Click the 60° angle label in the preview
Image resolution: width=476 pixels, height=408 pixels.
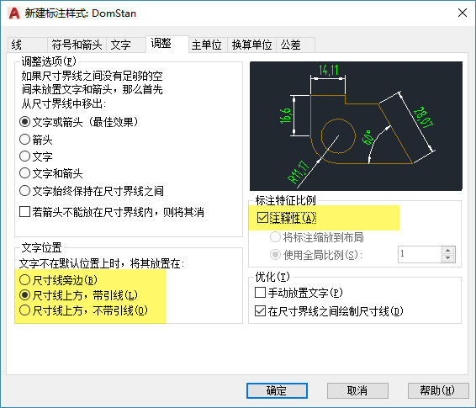pyautogui.click(x=368, y=137)
